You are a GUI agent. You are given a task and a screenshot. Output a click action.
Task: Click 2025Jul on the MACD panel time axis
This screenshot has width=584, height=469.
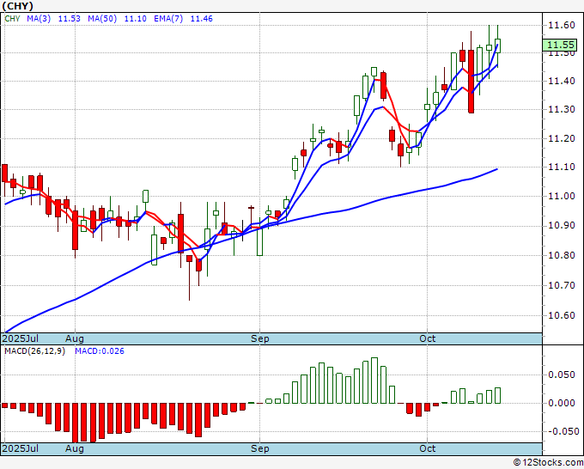[21, 448]
